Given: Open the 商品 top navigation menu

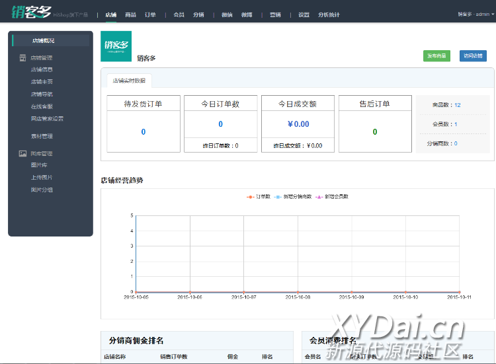Looking at the screenshot, I should pyautogui.click(x=130, y=15).
